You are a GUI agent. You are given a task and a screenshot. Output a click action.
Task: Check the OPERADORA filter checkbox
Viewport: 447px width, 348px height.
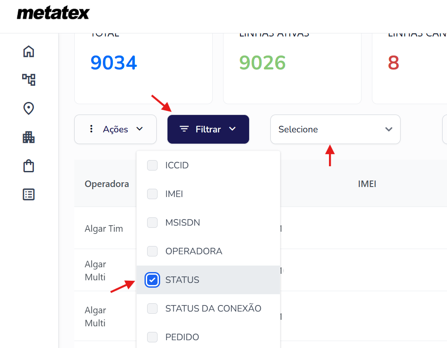tap(152, 251)
